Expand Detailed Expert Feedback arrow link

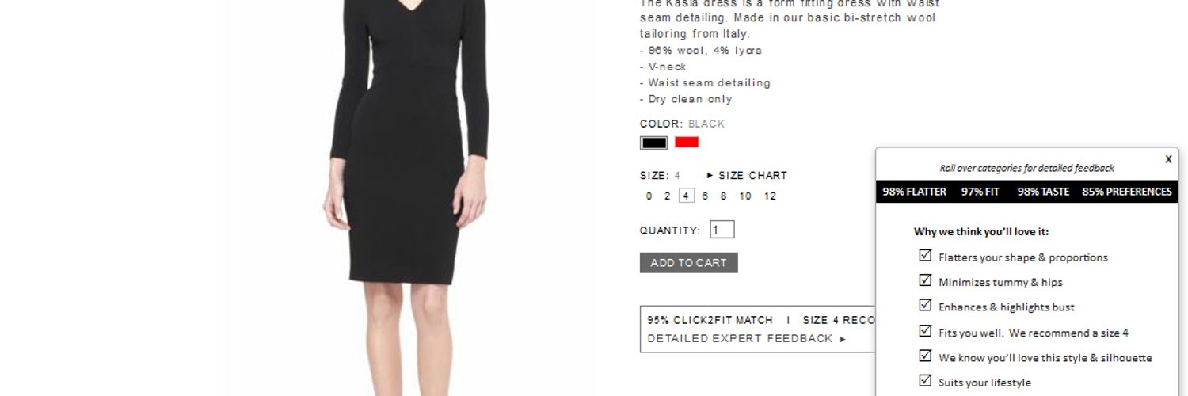(x=747, y=338)
